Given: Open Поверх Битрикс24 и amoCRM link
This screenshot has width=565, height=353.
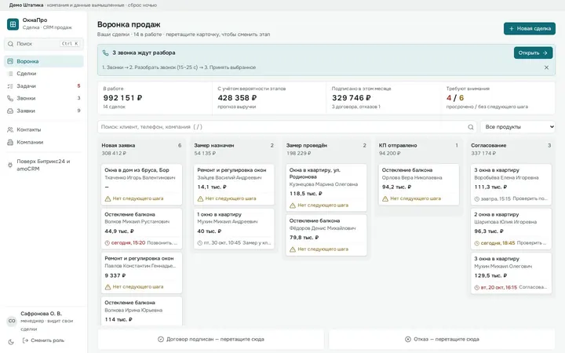Looking at the screenshot, I should click(44, 165).
